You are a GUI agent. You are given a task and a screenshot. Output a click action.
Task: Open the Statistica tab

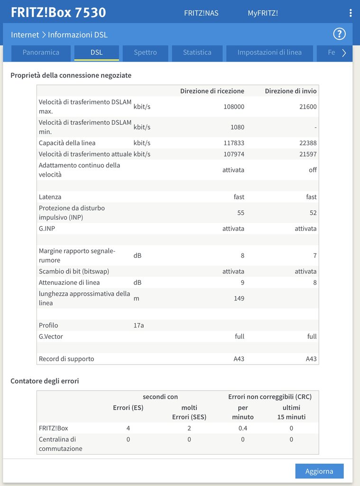[x=197, y=53]
